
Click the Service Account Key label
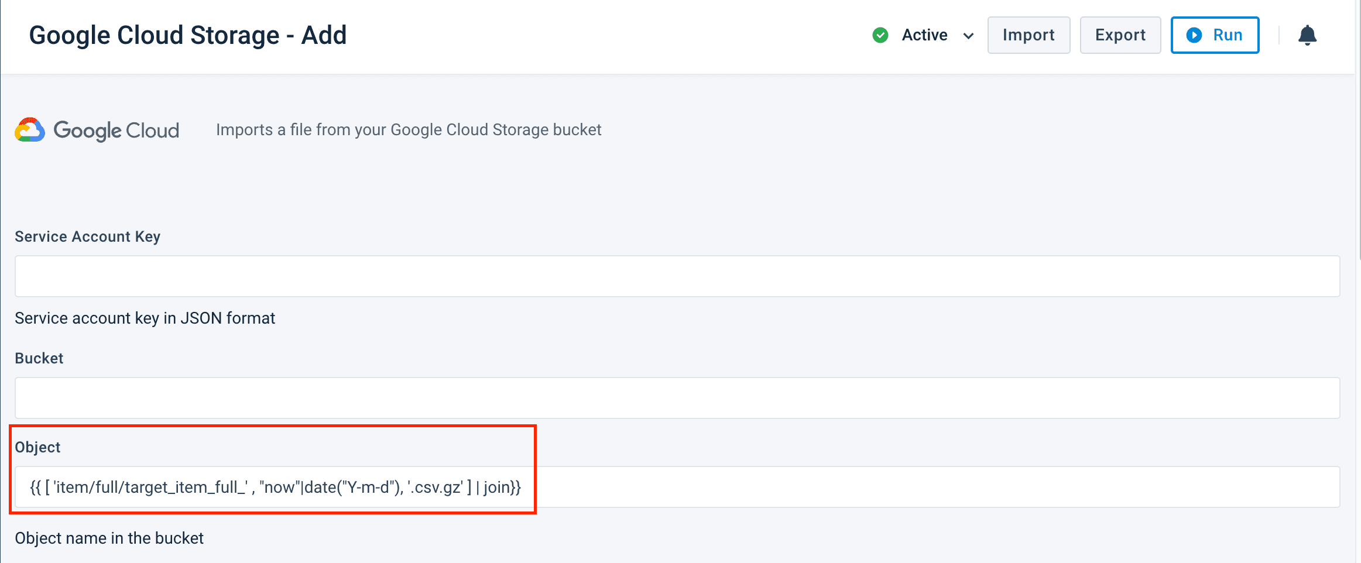pyautogui.click(x=87, y=236)
